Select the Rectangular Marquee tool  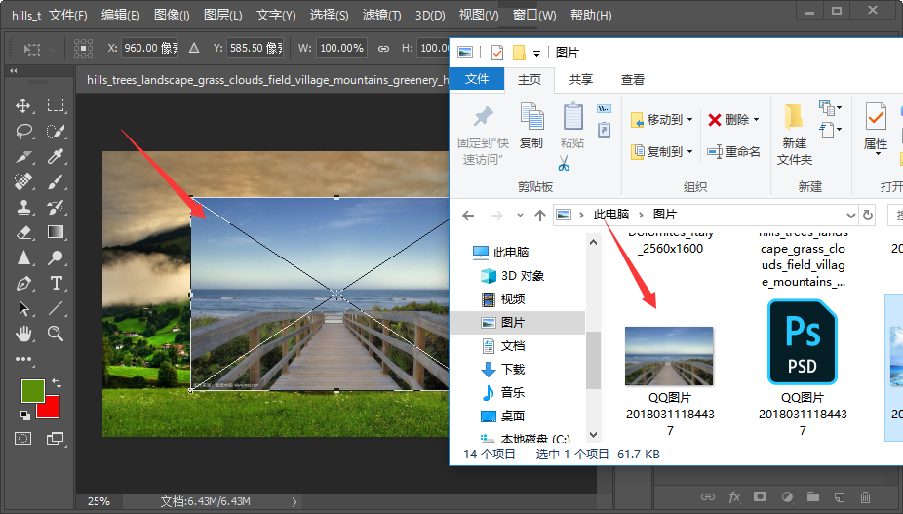56,105
